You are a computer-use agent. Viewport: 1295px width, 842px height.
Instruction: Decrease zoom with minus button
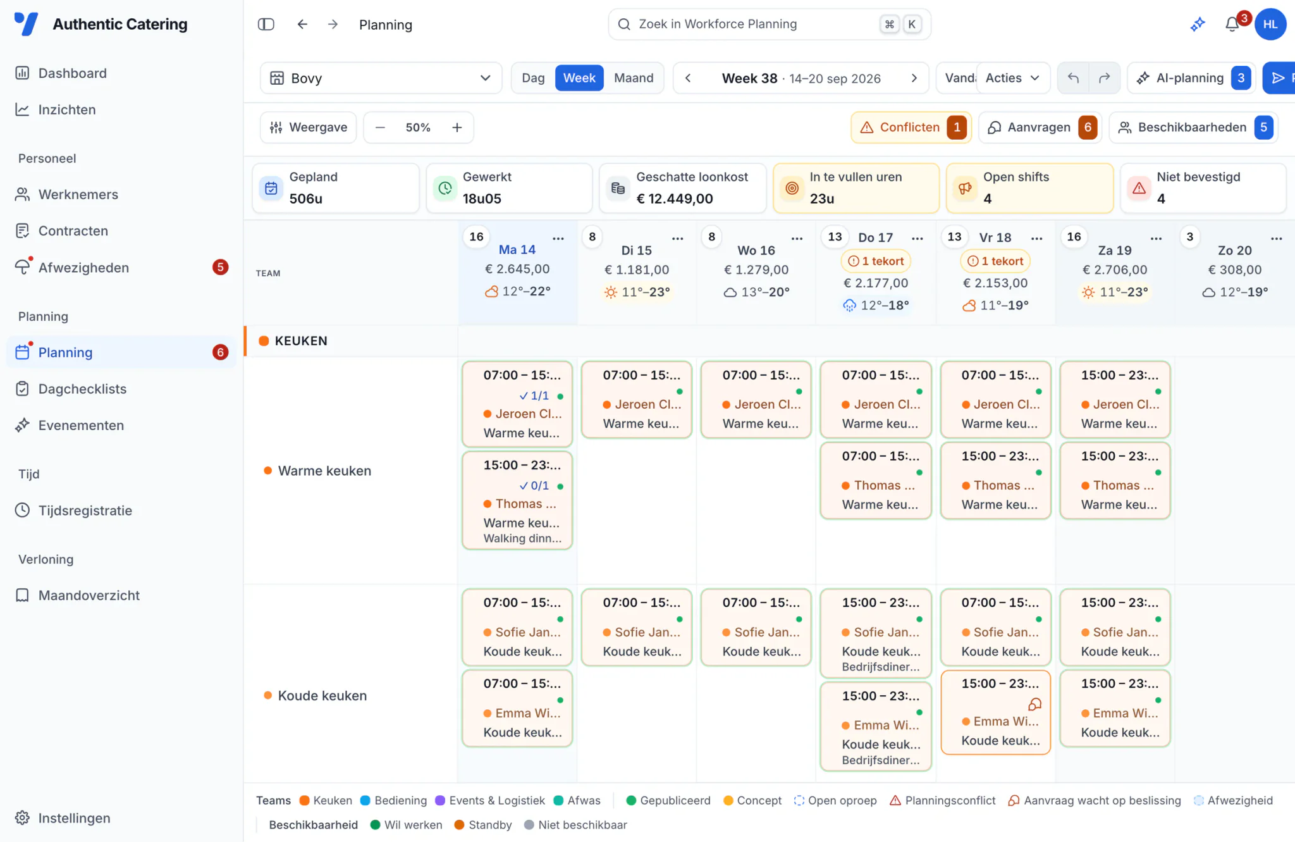coord(380,127)
